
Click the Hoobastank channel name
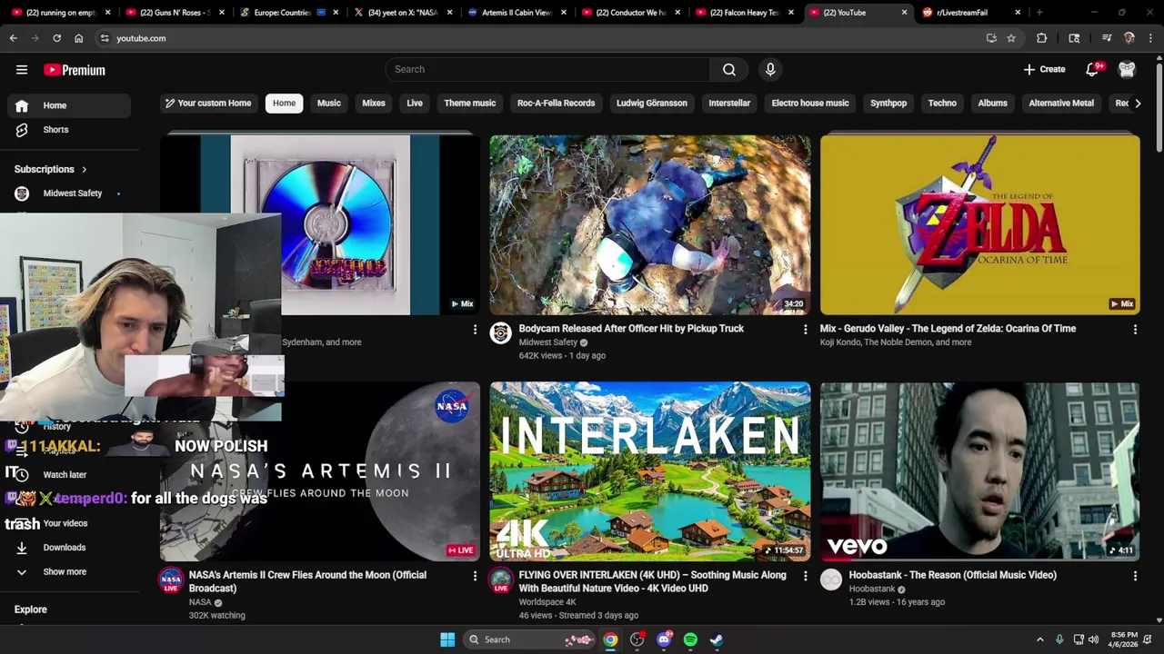pyautogui.click(x=872, y=589)
